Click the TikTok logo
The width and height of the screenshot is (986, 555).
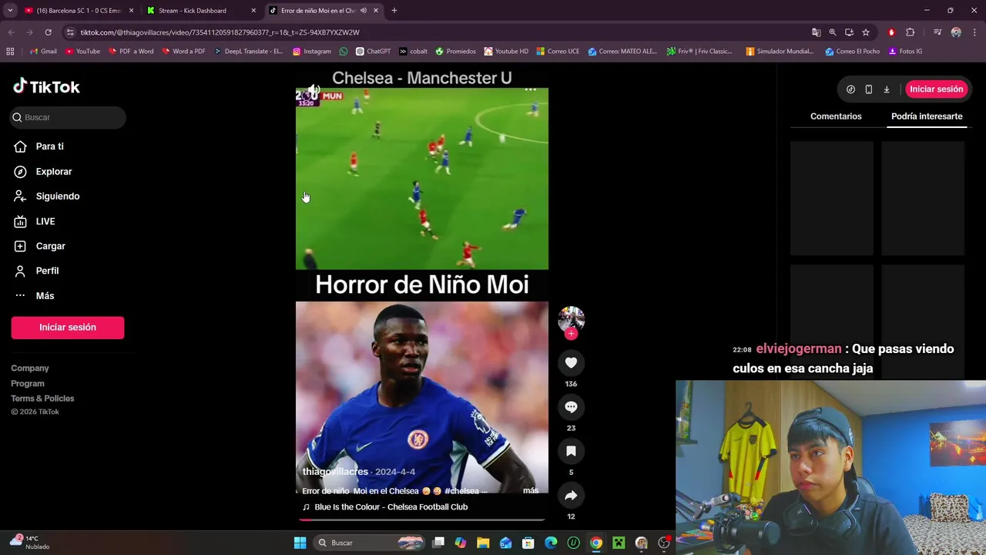click(46, 86)
